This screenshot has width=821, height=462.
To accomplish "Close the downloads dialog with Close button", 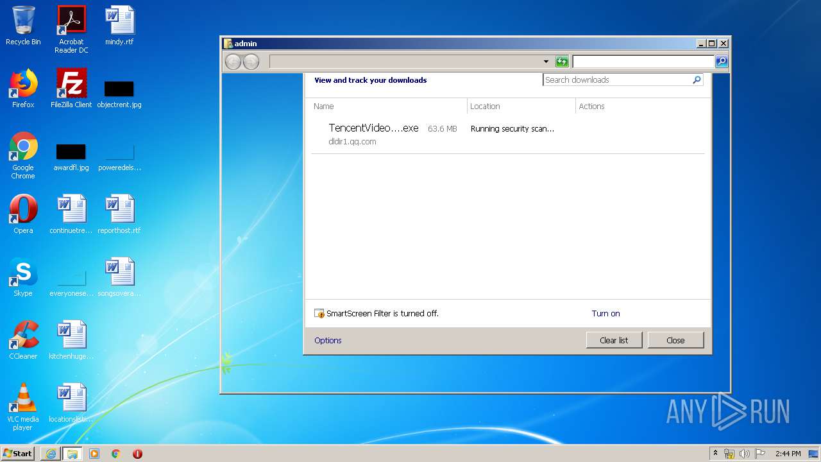I will [x=675, y=340].
